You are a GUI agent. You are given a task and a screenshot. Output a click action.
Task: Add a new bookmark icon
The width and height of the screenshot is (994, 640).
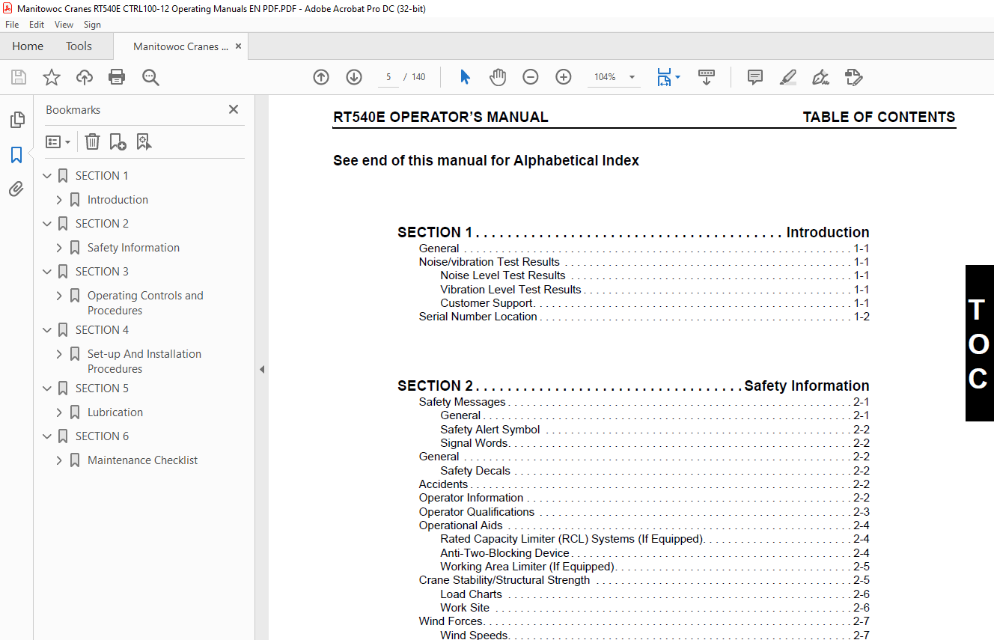(x=118, y=141)
